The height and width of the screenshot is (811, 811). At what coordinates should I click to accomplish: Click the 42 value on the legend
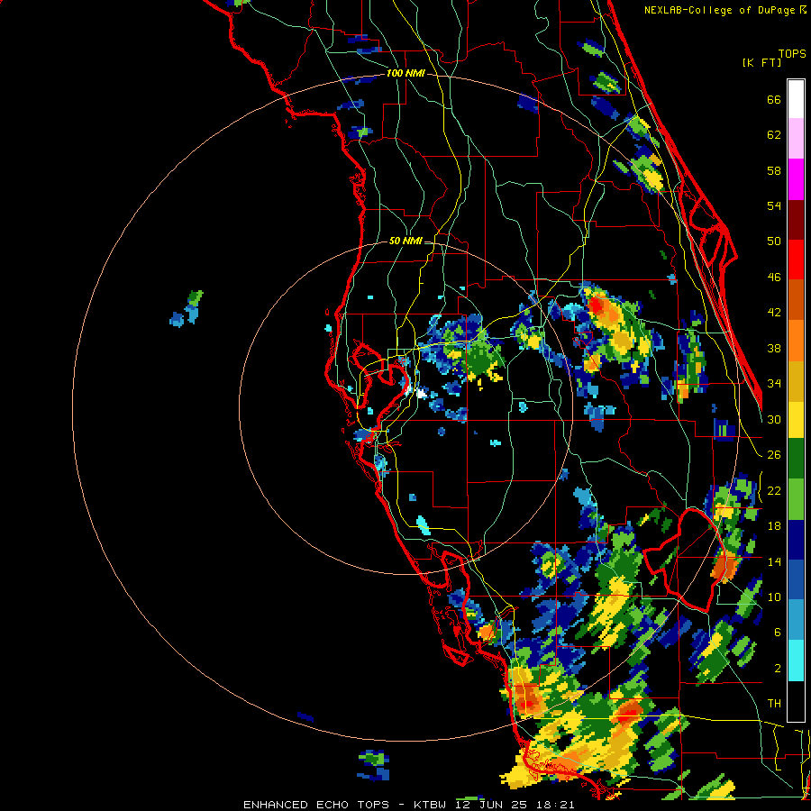774,313
